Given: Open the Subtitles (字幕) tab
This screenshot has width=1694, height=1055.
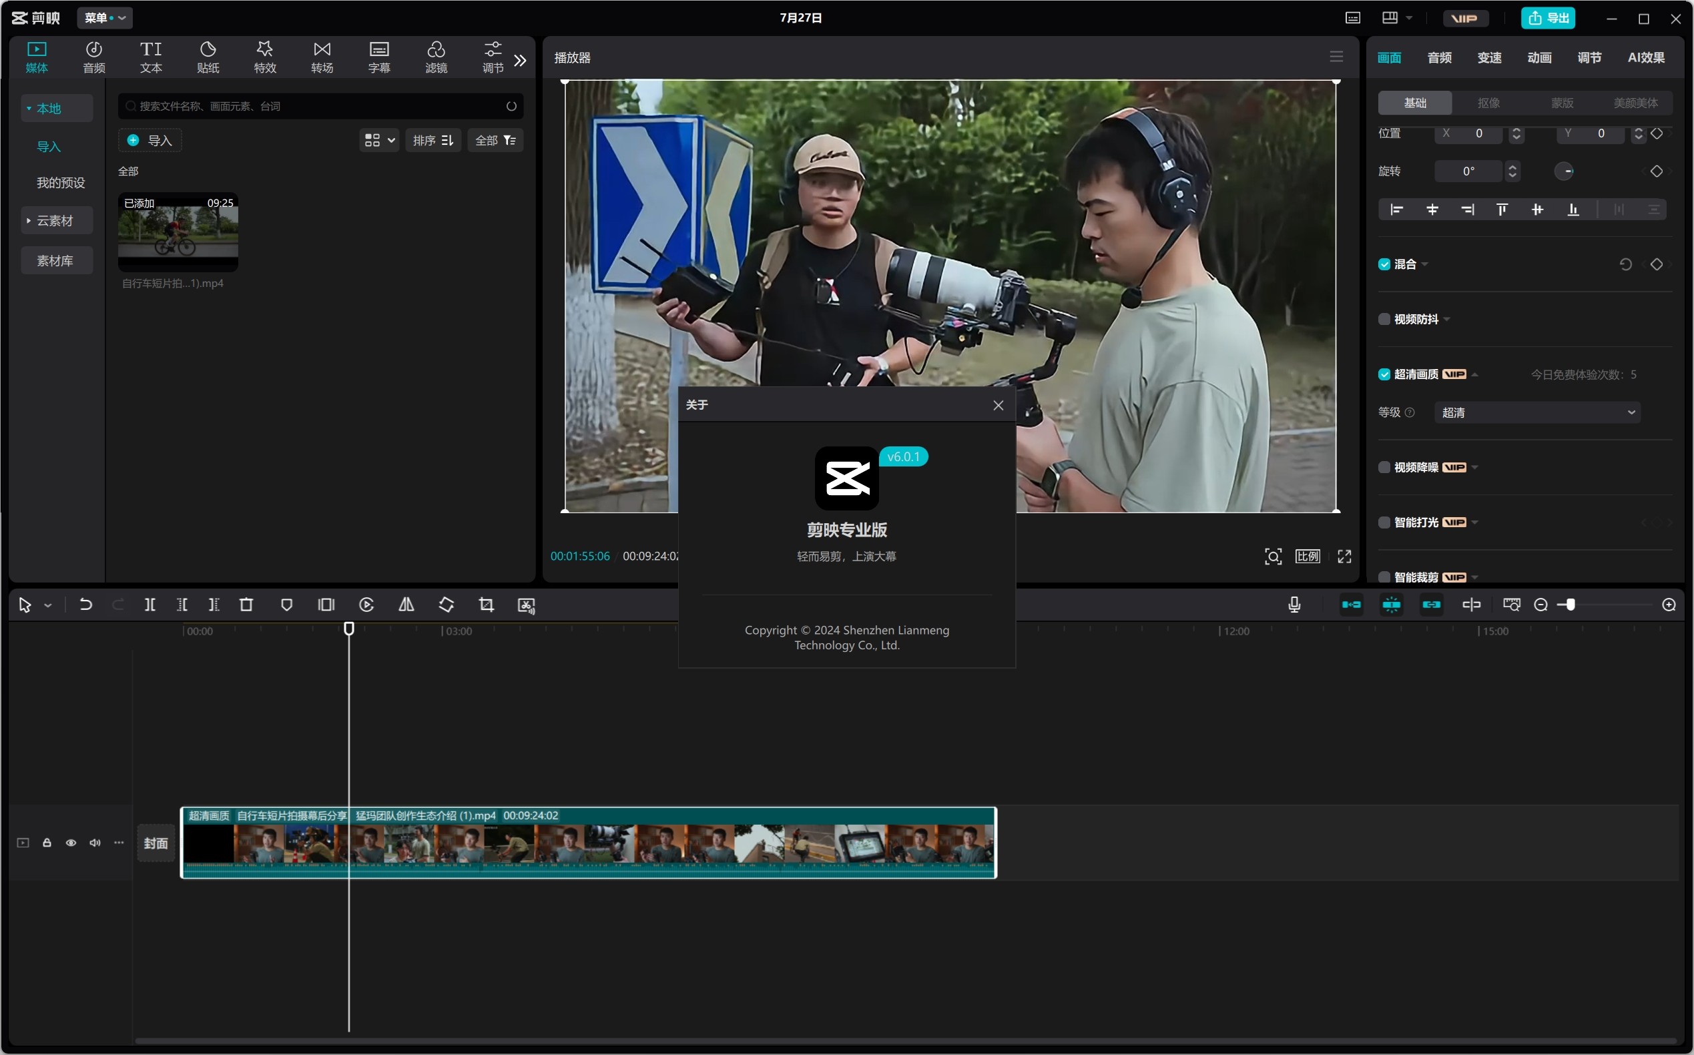Looking at the screenshot, I should tap(379, 57).
